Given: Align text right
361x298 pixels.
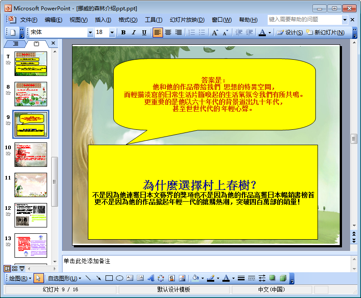Looking at the screenshot, I should [178, 33].
